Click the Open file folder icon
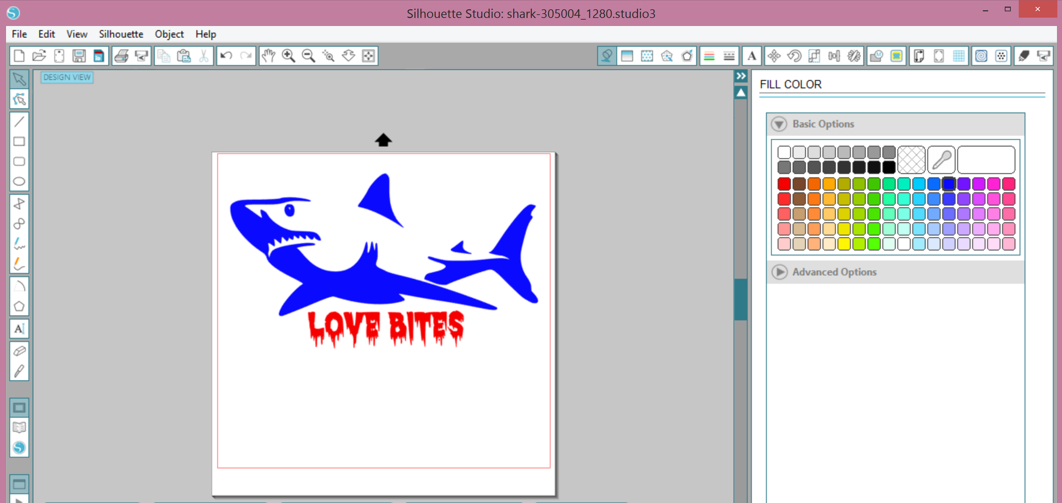 pyautogui.click(x=39, y=56)
